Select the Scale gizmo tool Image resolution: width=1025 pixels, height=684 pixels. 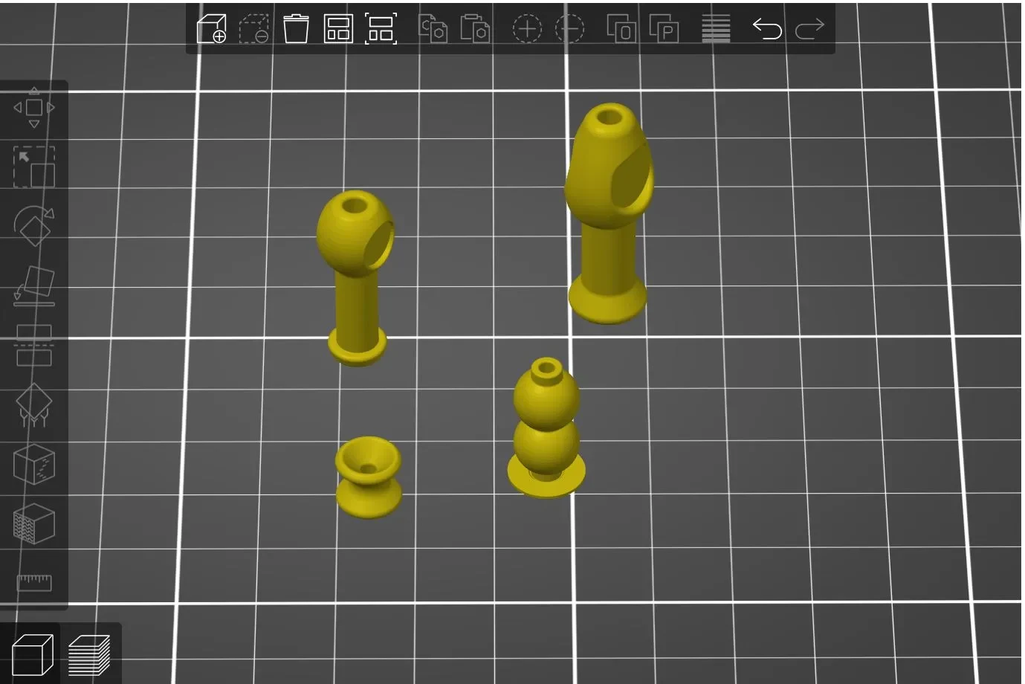tap(34, 167)
